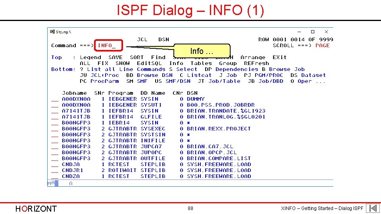Click the JU JCL+Proc line command
The image size is (381, 214).
tap(99, 75)
